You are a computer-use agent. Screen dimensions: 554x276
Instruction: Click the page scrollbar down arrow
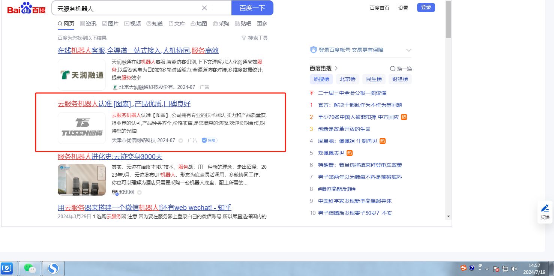click(x=448, y=216)
